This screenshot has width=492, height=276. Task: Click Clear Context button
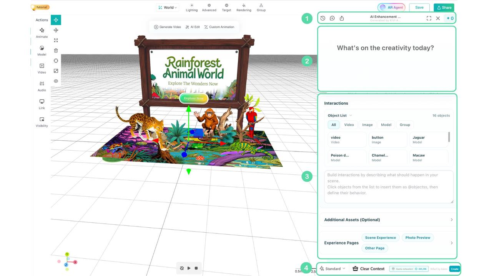(x=368, y=269)
